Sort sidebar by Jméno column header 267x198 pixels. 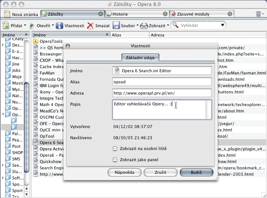[x=15, y=35]
